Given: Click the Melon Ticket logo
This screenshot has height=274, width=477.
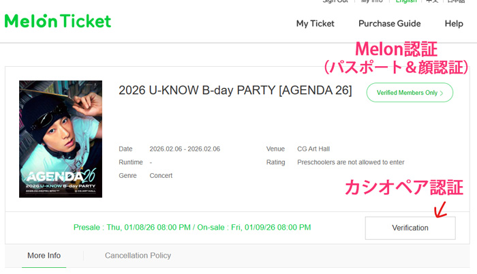Looking at the screenshot, I should tap(58, 21).
